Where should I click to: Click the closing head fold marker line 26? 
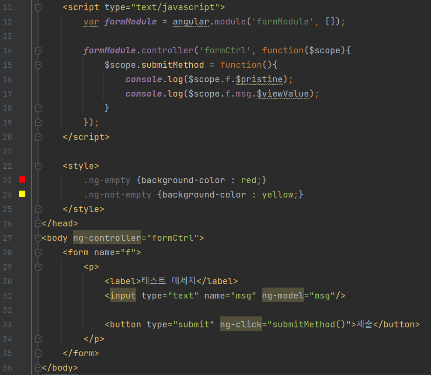click(38, 223)
